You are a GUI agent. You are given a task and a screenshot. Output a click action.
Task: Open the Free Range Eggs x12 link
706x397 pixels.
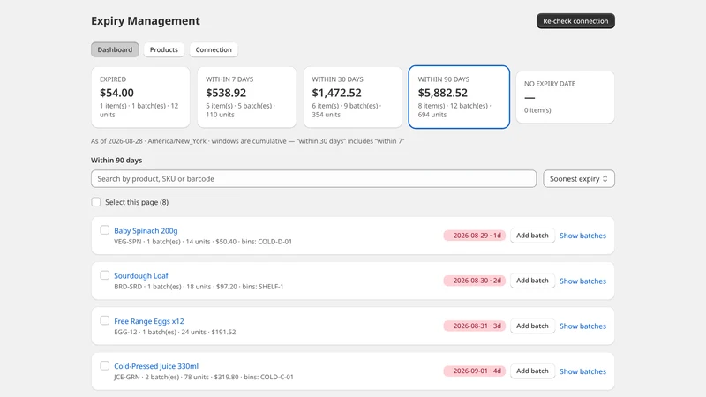149,321
